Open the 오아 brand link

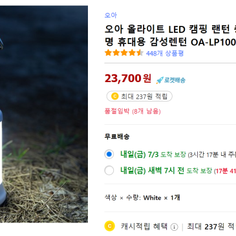pyautogui.click(x=111, y=16)
